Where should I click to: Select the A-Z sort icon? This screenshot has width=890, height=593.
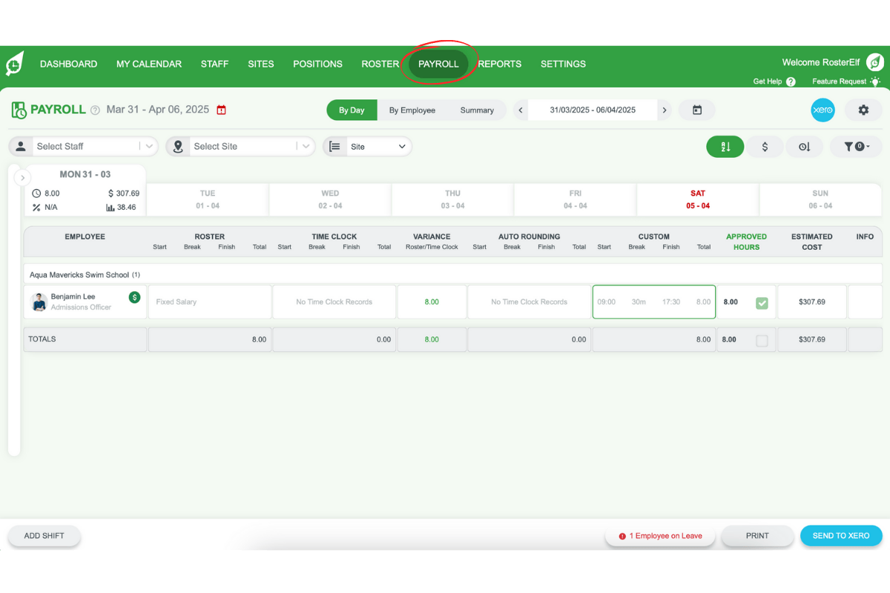725,146
